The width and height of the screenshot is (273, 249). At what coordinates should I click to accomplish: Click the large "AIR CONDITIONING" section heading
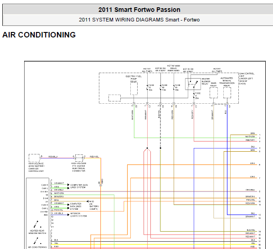(x=39, y=35)
